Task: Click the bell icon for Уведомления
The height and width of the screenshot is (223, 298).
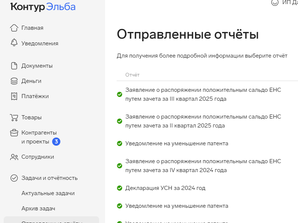Action: coord(14,43)
